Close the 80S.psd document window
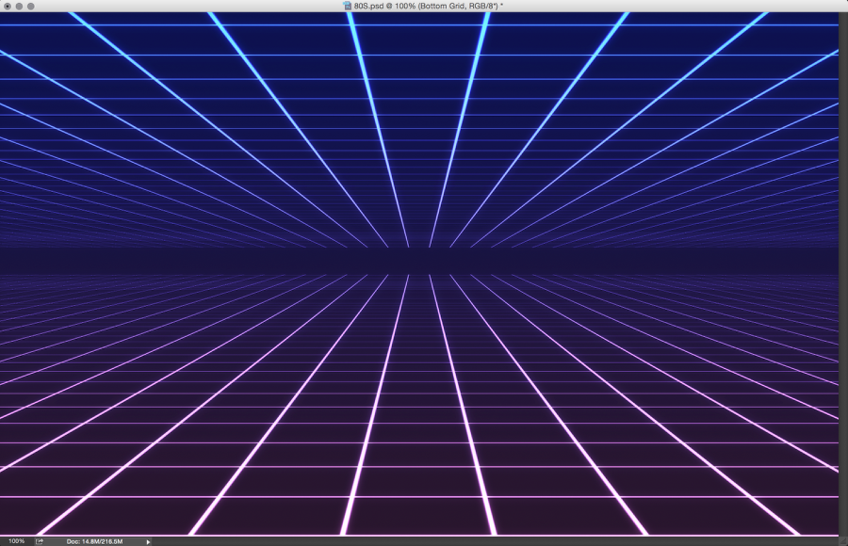Image resolution: width=848 pixels, height=546 pixels. (x=8, y=6)
